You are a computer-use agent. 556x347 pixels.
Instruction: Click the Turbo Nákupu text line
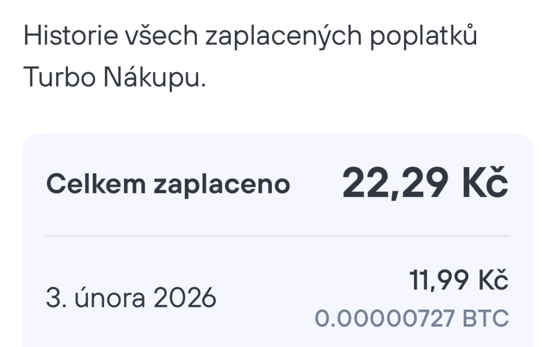click(114, 77)
